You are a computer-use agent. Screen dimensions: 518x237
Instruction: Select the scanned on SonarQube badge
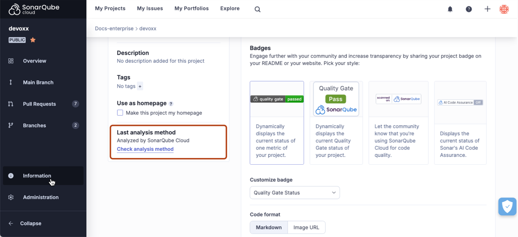pos(398,123)
